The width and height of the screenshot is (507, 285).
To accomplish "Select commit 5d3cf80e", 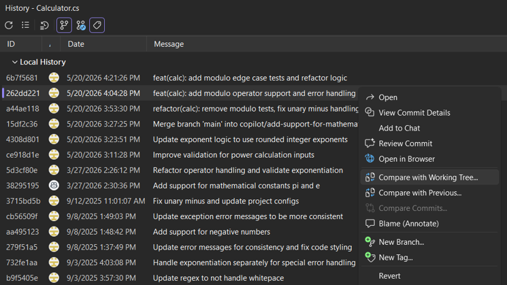I will pyautogui.click(x=22, y=170).
